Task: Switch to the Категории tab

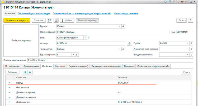Action: pyautogui.click(x=60, y=66)
